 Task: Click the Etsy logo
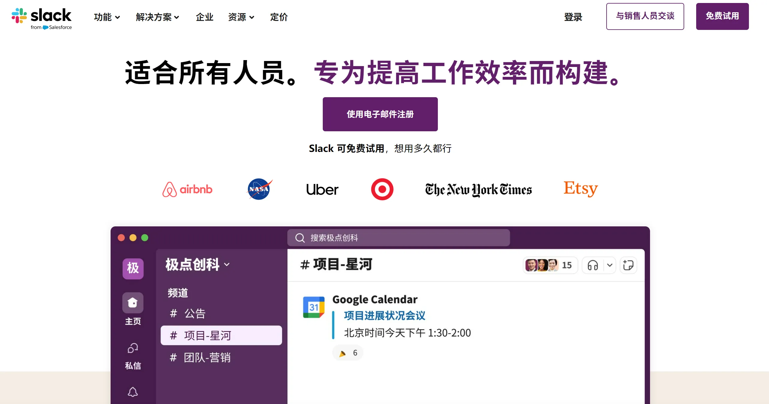(580, 188)
